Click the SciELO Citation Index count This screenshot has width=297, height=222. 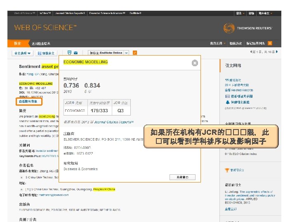click(x=241, y=154)
